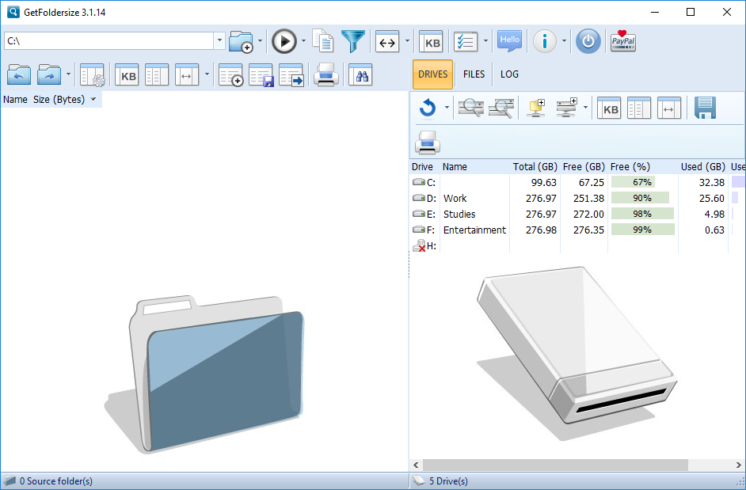Screen dimensions: 746x490
Task: Sort by the Drive column header
Action: 422,167
